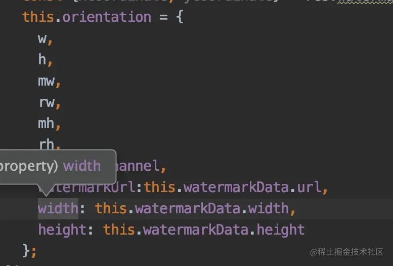Select the rw property line

pyautogui.click(x=47, y=102)
